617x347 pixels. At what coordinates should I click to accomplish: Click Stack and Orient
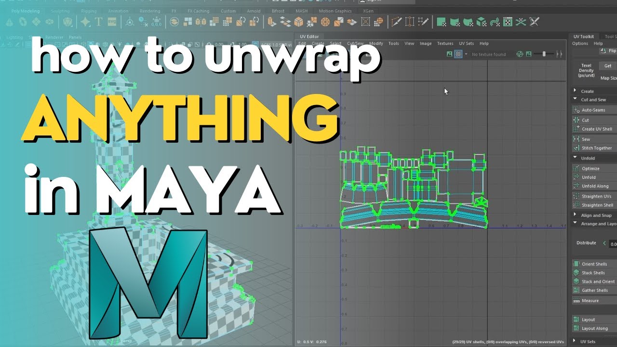pyautogui.click(x=594, y=281)
